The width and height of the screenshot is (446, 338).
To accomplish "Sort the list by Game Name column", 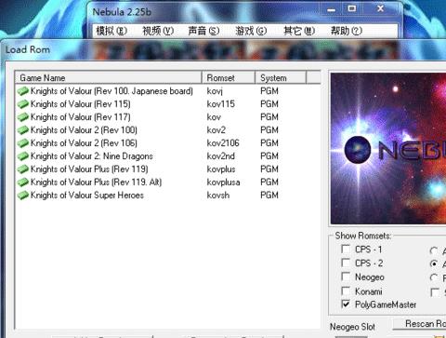I will [x=109, y=77].
